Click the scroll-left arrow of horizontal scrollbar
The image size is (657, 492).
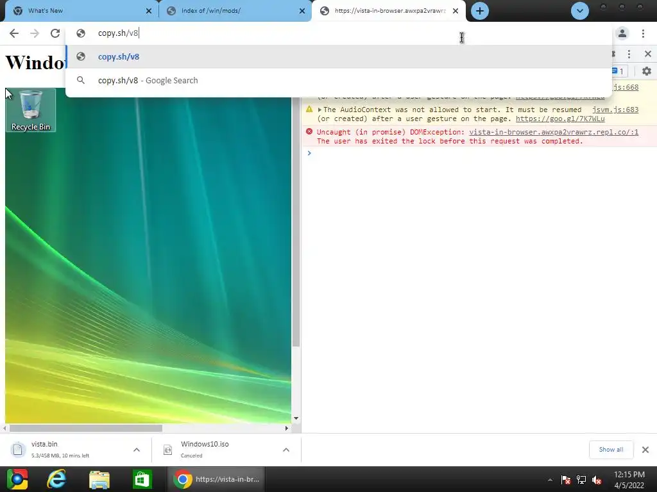[x=4, y=429]
